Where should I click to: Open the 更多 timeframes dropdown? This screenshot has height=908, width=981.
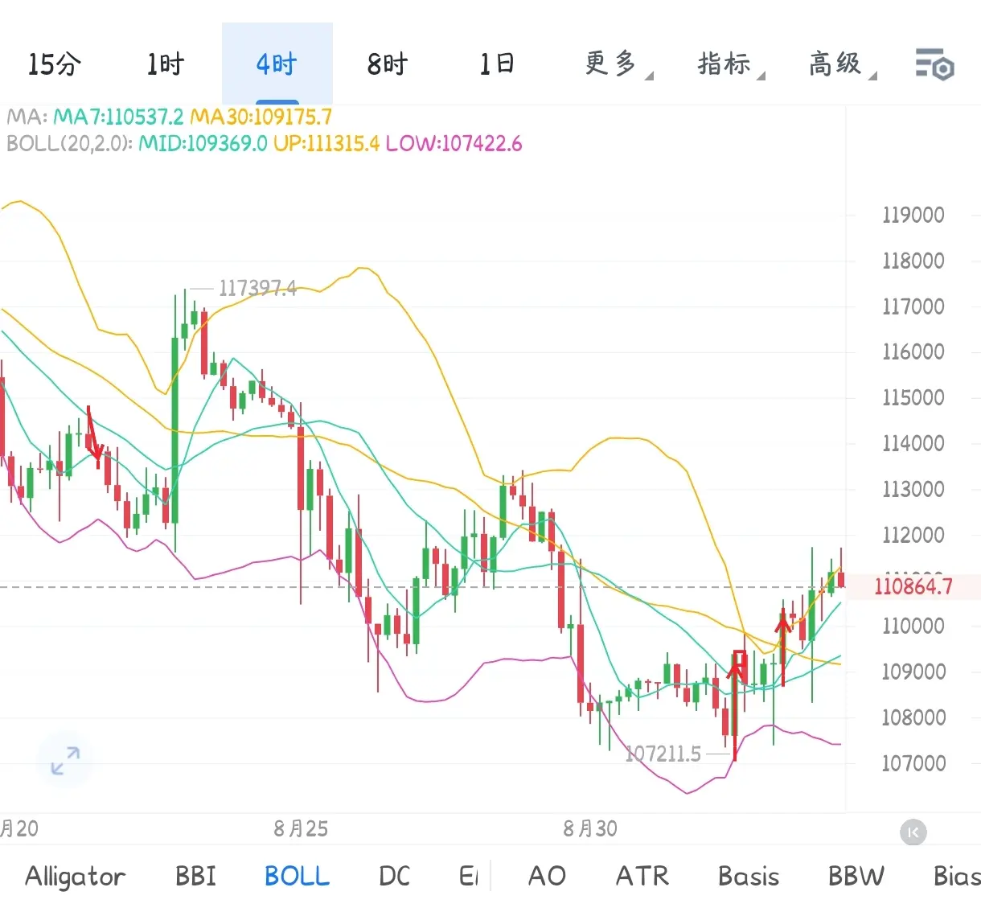[618, 64]
